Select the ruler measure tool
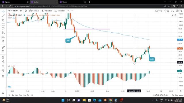This screenshot has height=103, width=184. point(3,47)
